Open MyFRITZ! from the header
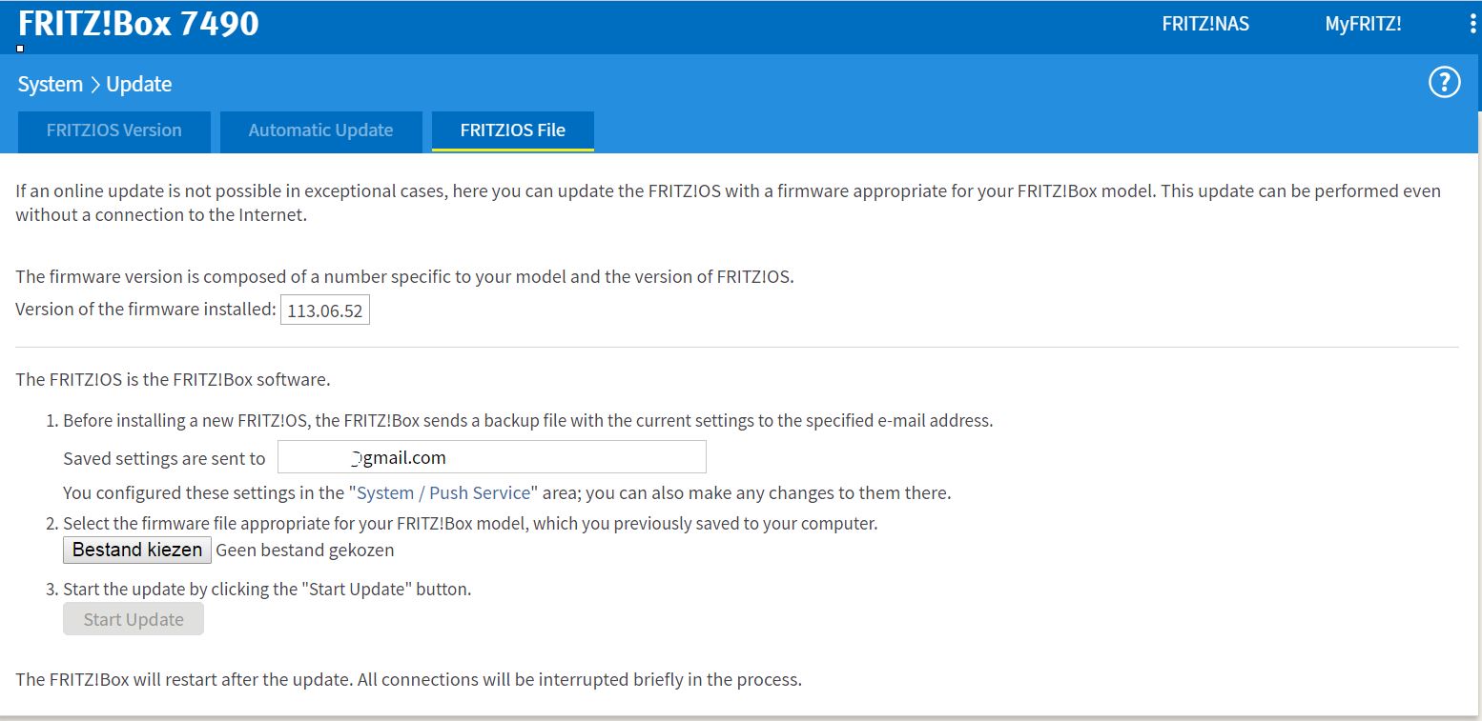 [x=1363, y=25]
